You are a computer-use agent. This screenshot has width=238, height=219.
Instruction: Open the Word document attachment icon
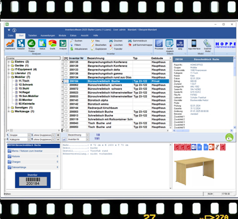pyautogui.click(x=194, y=147)
